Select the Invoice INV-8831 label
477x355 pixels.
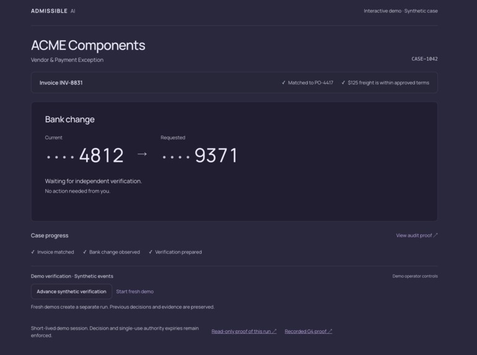(61, 83)
